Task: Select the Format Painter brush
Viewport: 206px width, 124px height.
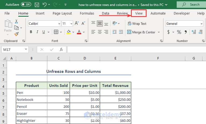Action: coord(16,34)
